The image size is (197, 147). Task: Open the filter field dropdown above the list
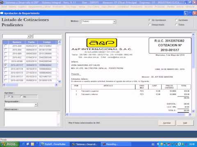pyautogui.click(x=29, y=36)
